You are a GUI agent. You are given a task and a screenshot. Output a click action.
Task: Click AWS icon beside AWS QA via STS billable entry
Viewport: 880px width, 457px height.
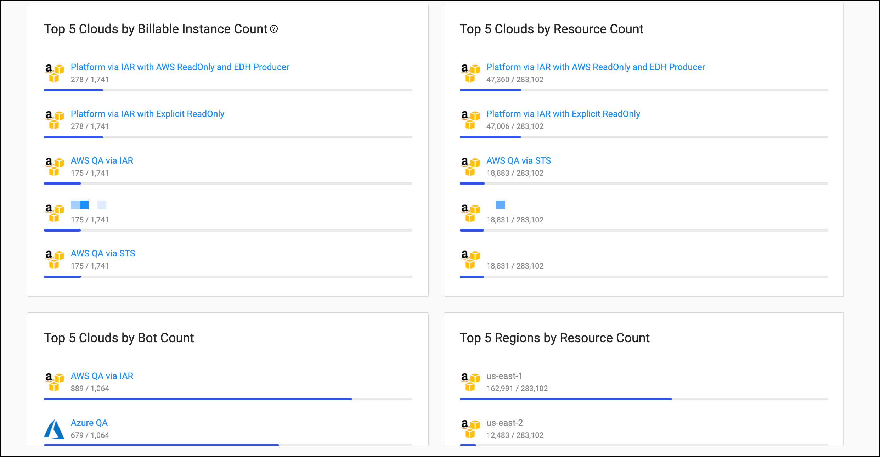tap(54, 259)
